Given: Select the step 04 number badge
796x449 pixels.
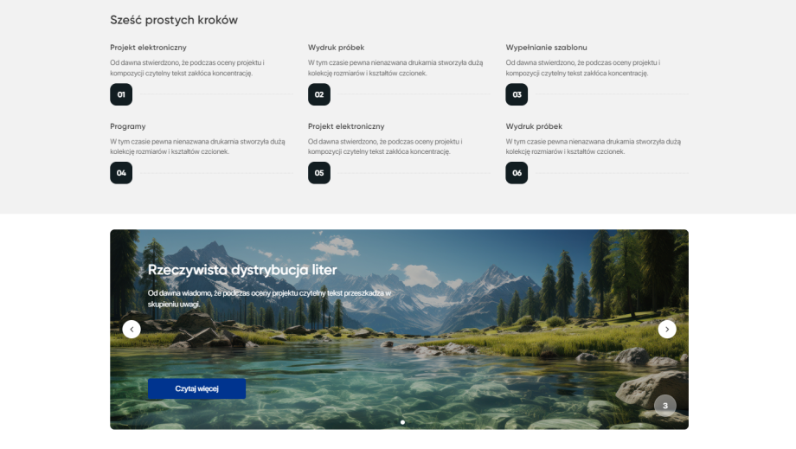Looking at the screenshot, I should pos(121,173).
